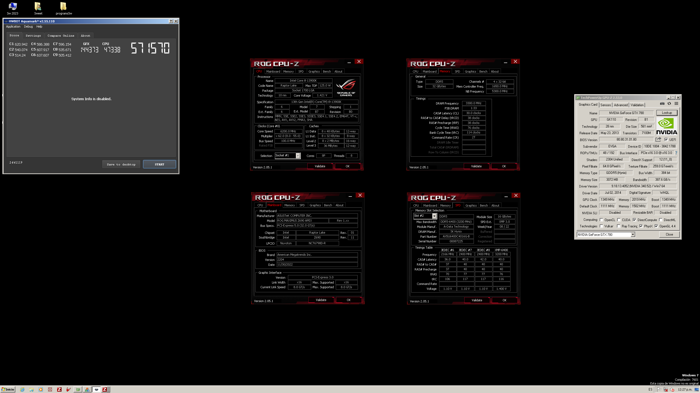Image resolution: width=700 pixels, height=393 pixels.
Task: Toggle the OpenGL 4.4 checkbox
Action: (x=656, y=226)
